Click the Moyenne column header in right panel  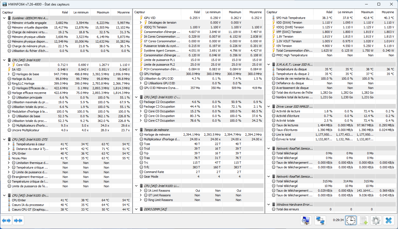385,12
